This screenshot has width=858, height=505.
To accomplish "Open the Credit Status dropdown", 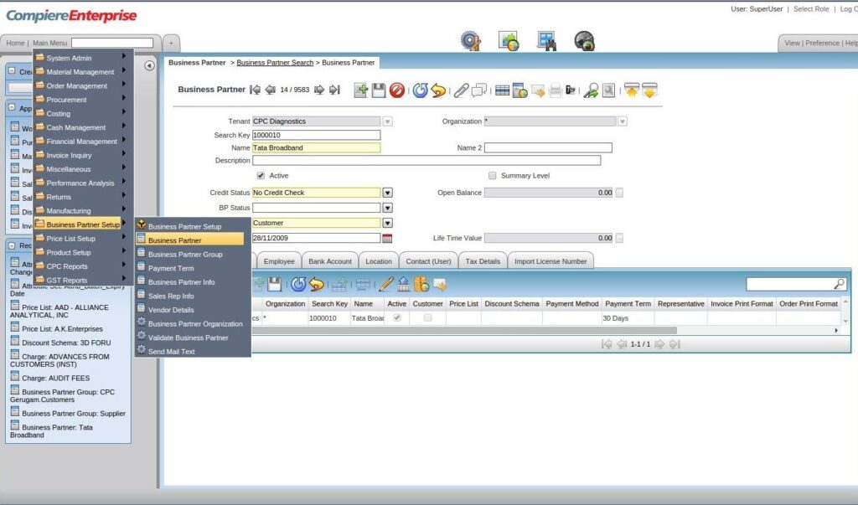I will pyautogui.click(x=387, y=192).
